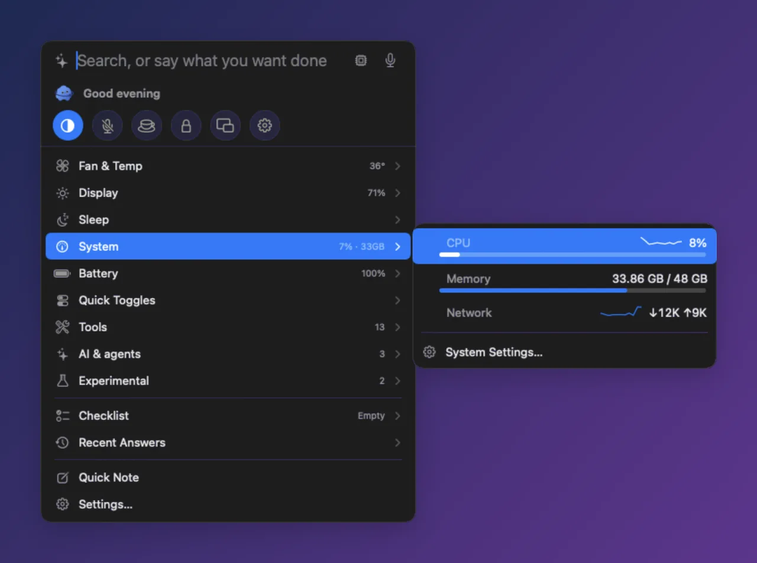Image resolution: width=757 pixels, height=563 pixels.
Task: Click the gauge icon on the System row
Action: point(63,247)
